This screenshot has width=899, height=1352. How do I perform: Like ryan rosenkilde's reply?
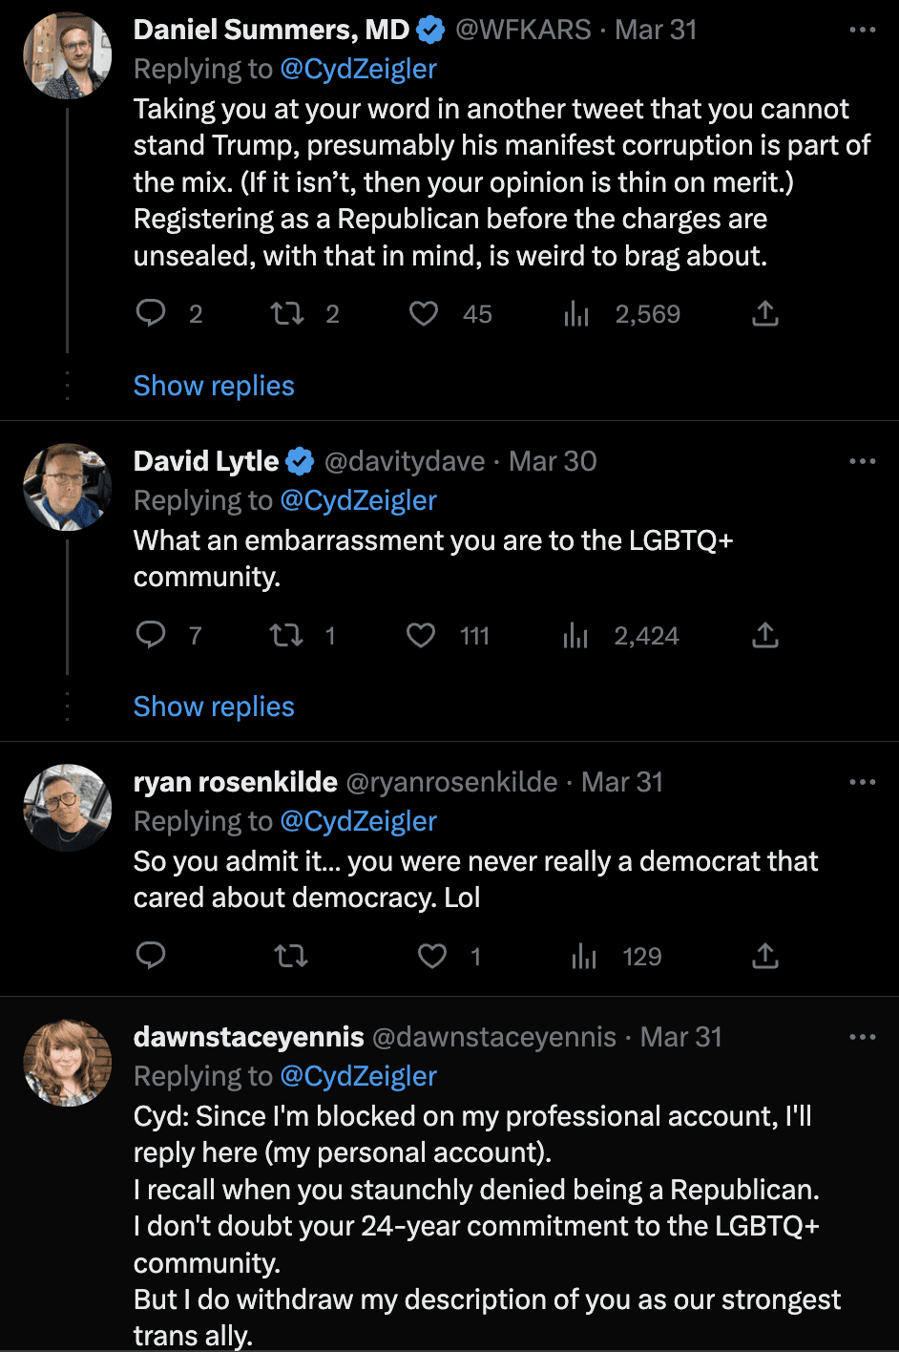432,956
